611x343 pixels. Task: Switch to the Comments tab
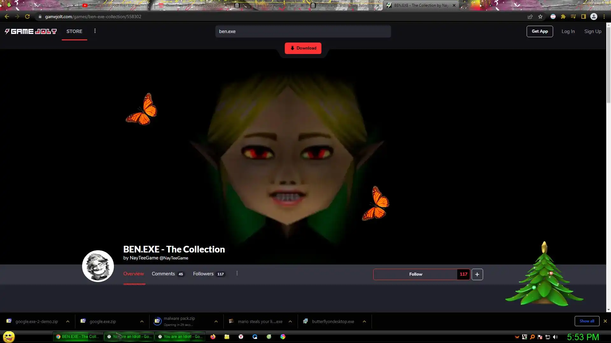coord(163,274)
